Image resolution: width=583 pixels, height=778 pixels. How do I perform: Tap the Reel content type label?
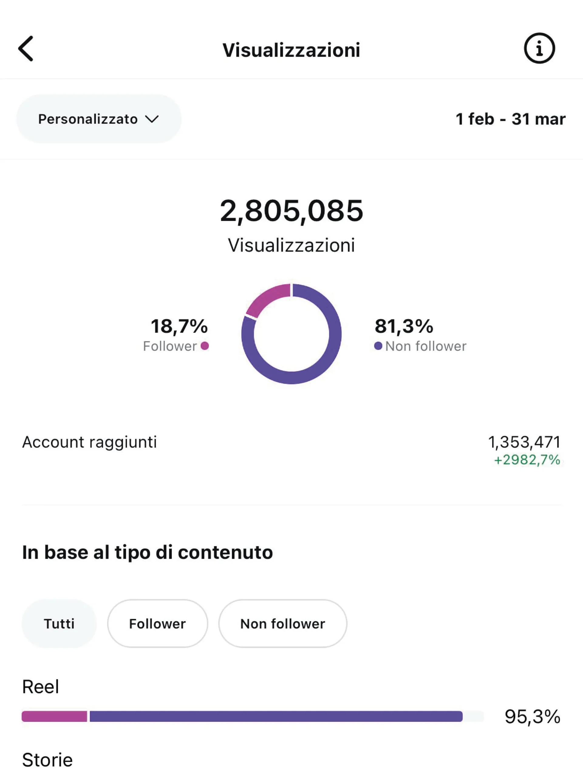point(40,687)
